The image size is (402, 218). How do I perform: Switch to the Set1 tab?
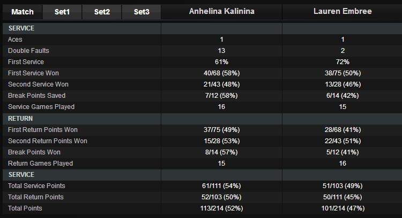click(62, 12)
